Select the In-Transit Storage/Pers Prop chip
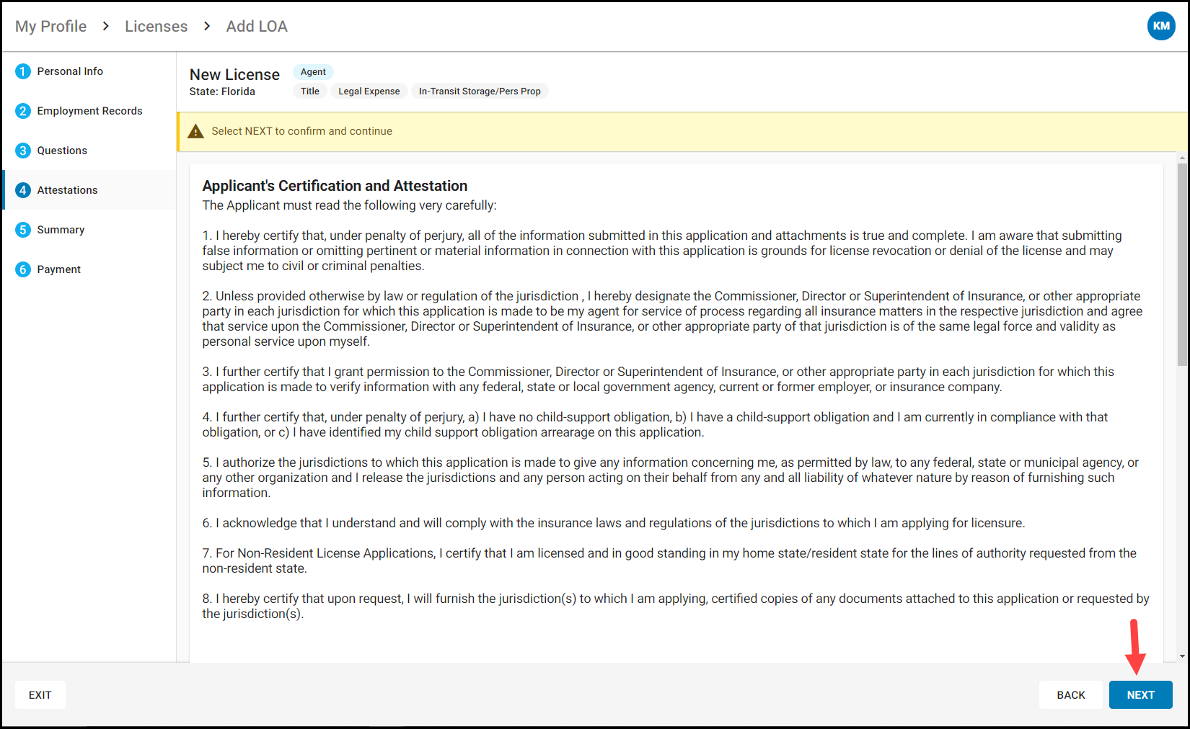This screenshot has width=1190, height=729. [x=479, y=91]
